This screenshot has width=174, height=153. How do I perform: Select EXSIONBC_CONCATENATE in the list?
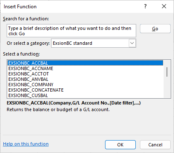[x=86, y=90]
